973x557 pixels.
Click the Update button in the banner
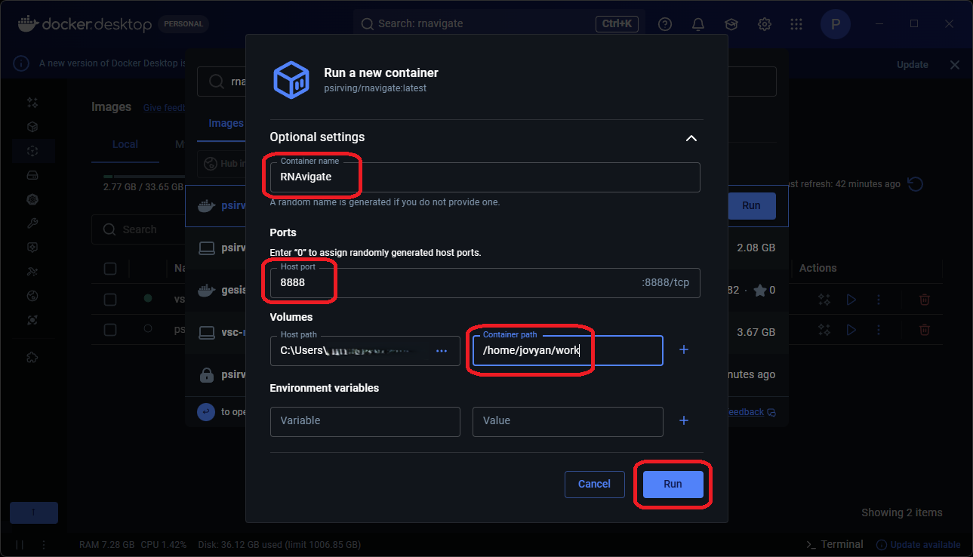(x=913, y=65)
